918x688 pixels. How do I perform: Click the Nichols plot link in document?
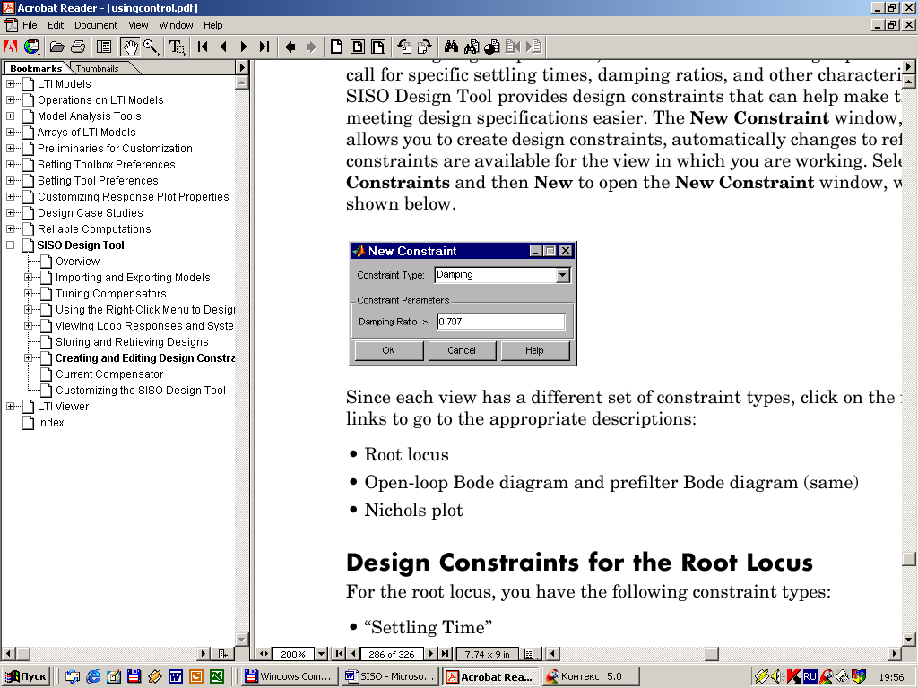coord(413,510)
